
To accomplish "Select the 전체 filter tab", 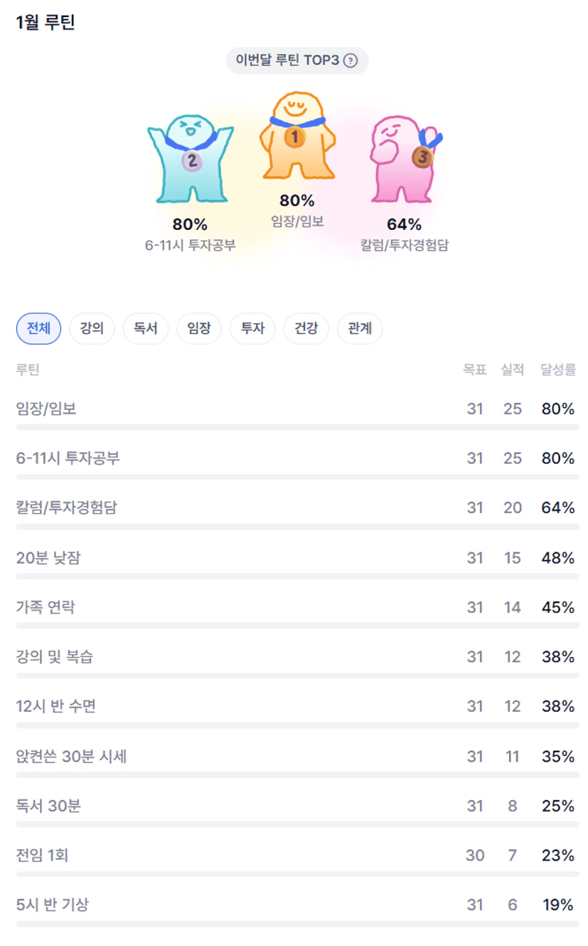I will pyautogui.click(x=38, y=329).
